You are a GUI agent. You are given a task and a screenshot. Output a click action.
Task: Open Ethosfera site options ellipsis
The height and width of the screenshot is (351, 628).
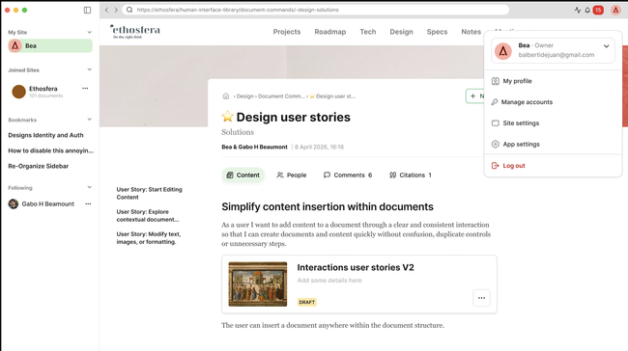click(85, 89)
